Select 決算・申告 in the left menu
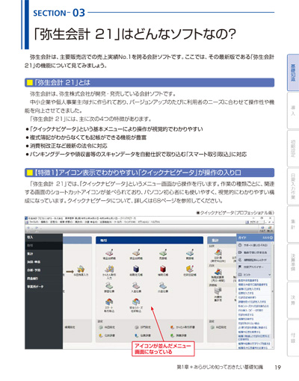299x381 pixels. click(34, 261)
